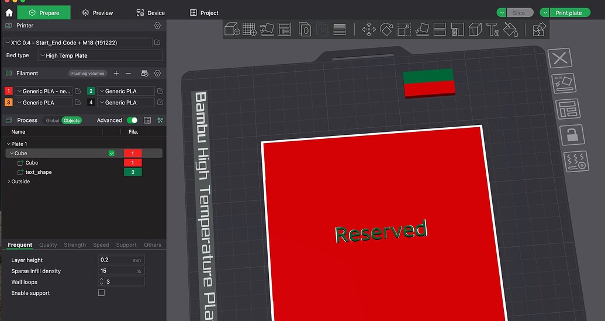Open the X1C 0.4 printer preset dropdown

(78, 43)
